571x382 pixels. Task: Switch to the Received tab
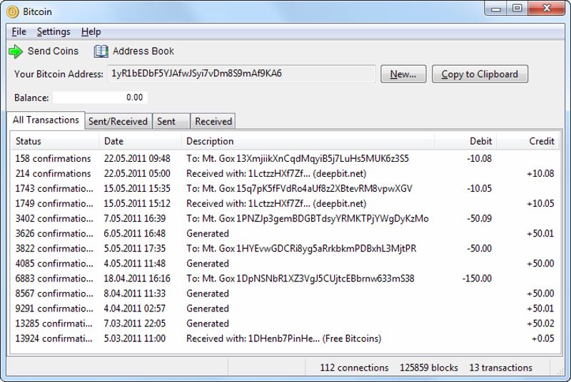(x=213, y=121)
